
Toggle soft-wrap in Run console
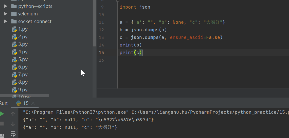point(13,134)
